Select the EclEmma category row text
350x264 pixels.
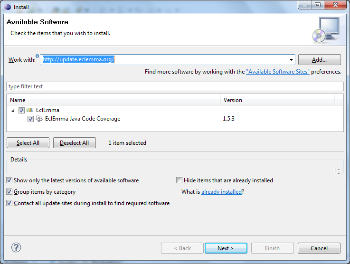47,110
